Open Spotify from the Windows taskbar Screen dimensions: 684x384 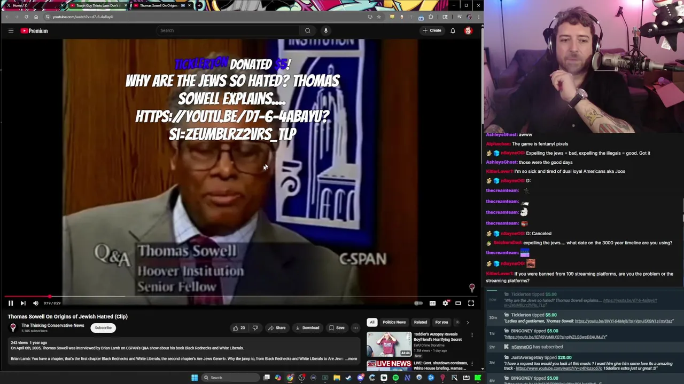395,378
